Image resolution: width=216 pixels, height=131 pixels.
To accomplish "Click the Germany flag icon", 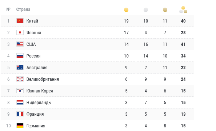I will tap(20, 126).
